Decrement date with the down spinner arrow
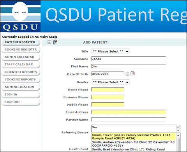This screenshot has height=152, width=187. [x=127, y=75]
